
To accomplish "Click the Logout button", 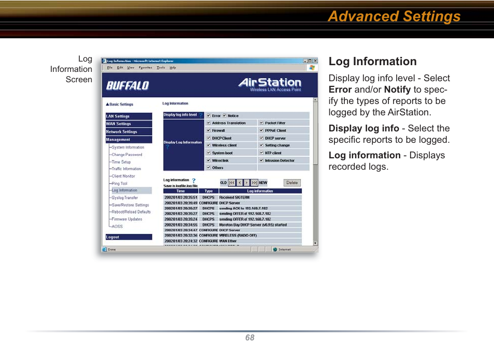I will [x=128, y=237].
